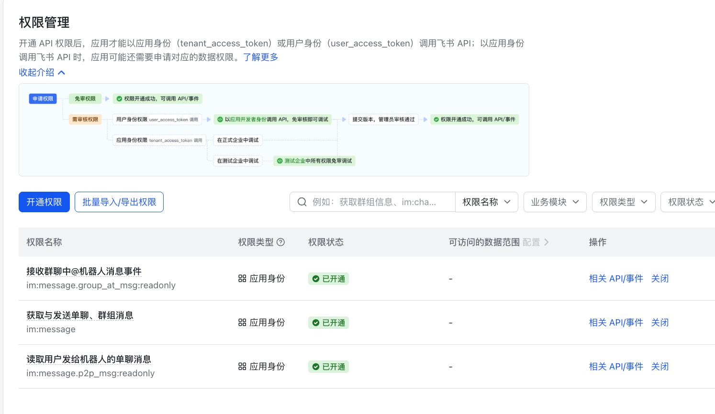
Task: Click inside the permission search input field
Action: (x=378, y=202)
